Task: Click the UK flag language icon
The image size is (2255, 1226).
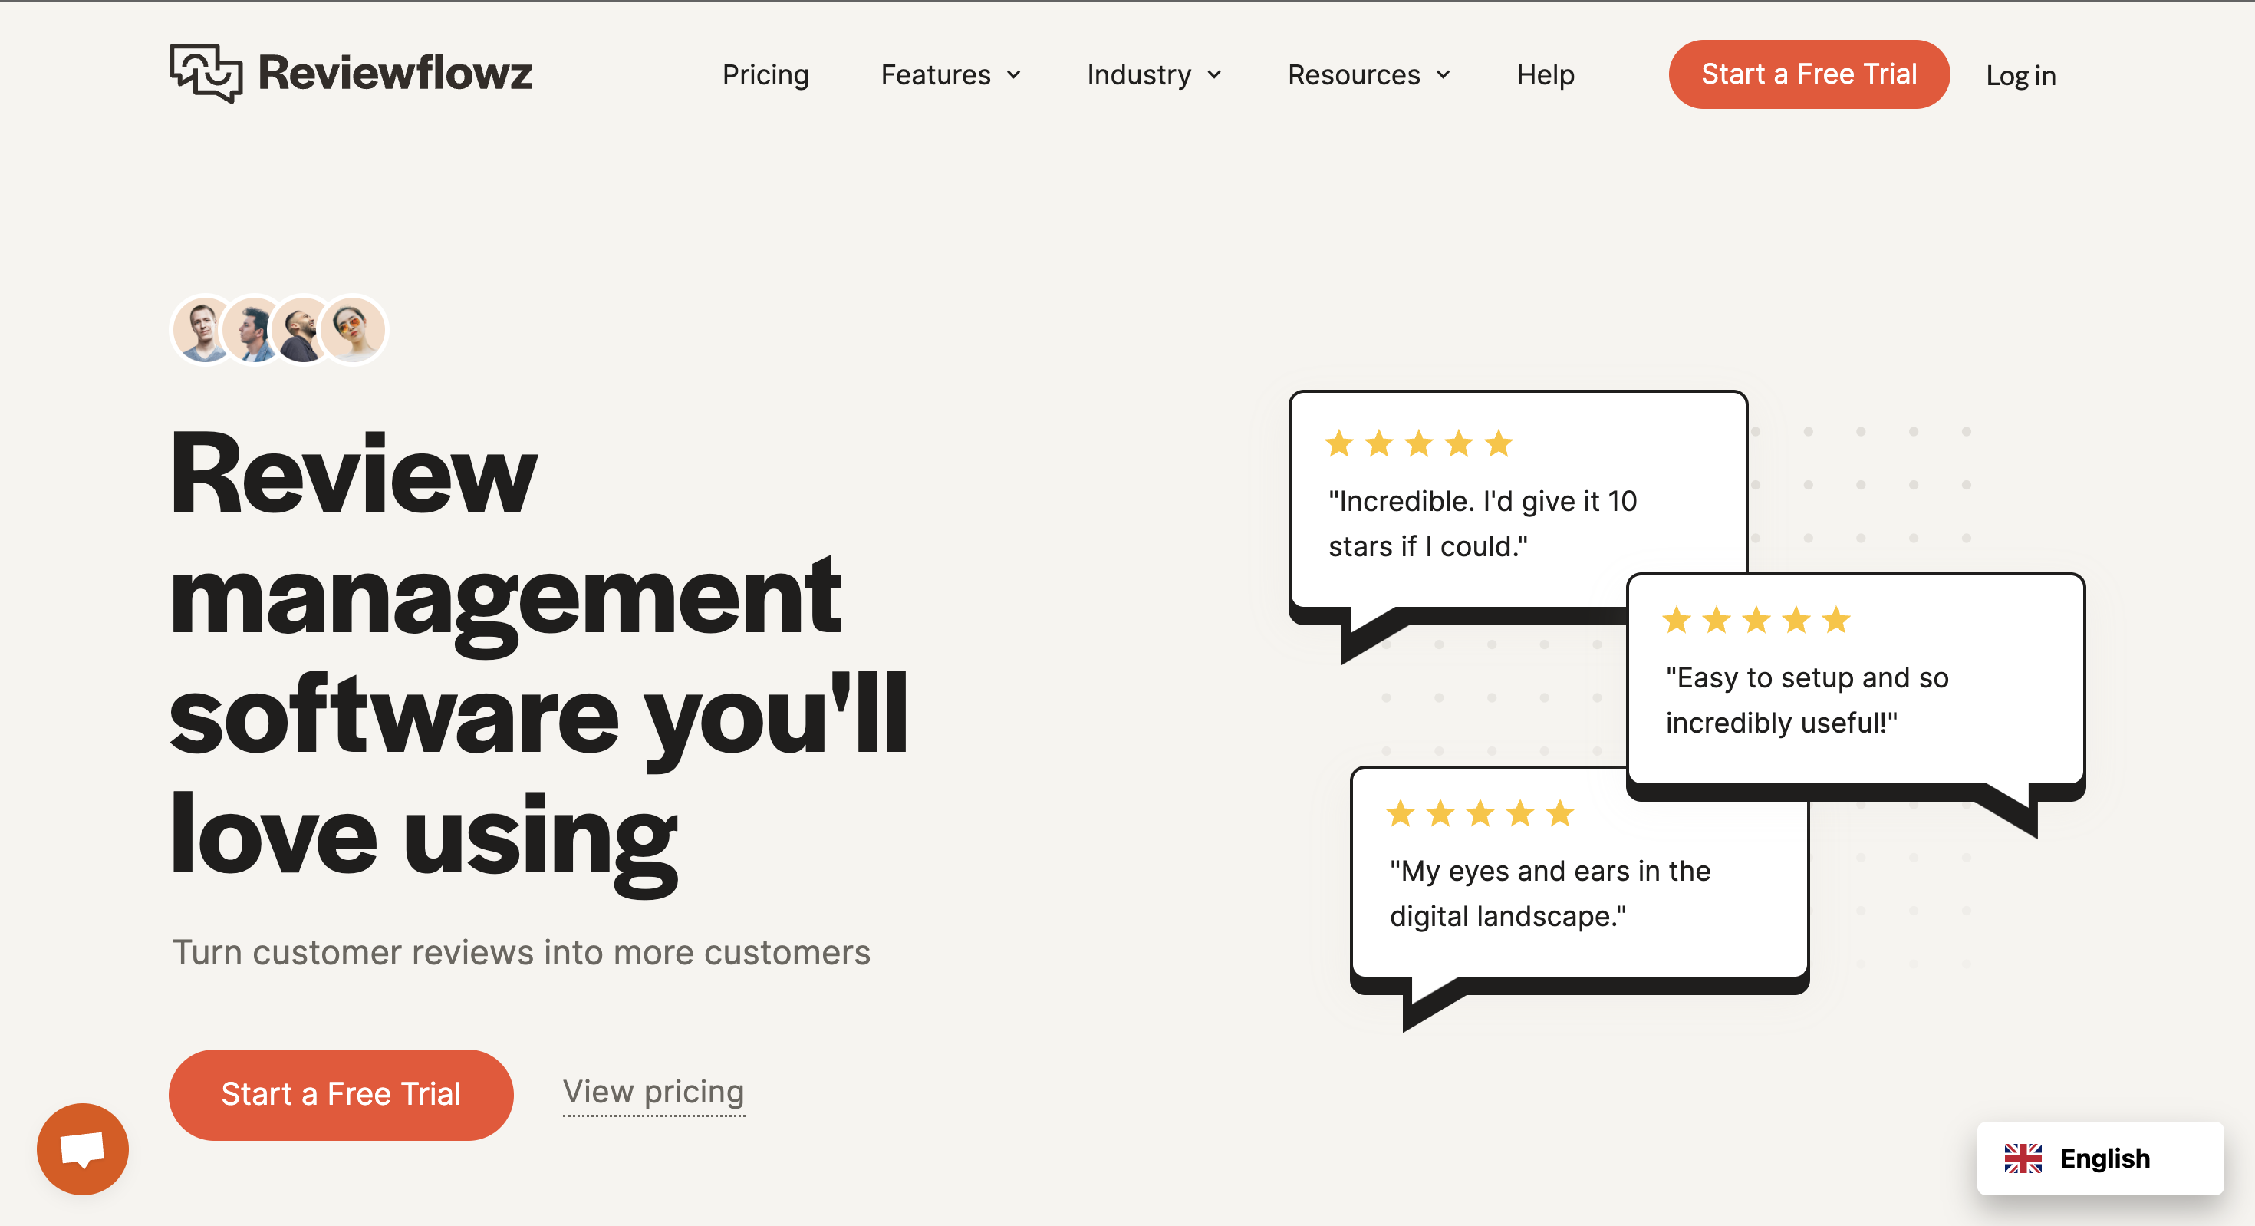Action: point(2023,1158)
